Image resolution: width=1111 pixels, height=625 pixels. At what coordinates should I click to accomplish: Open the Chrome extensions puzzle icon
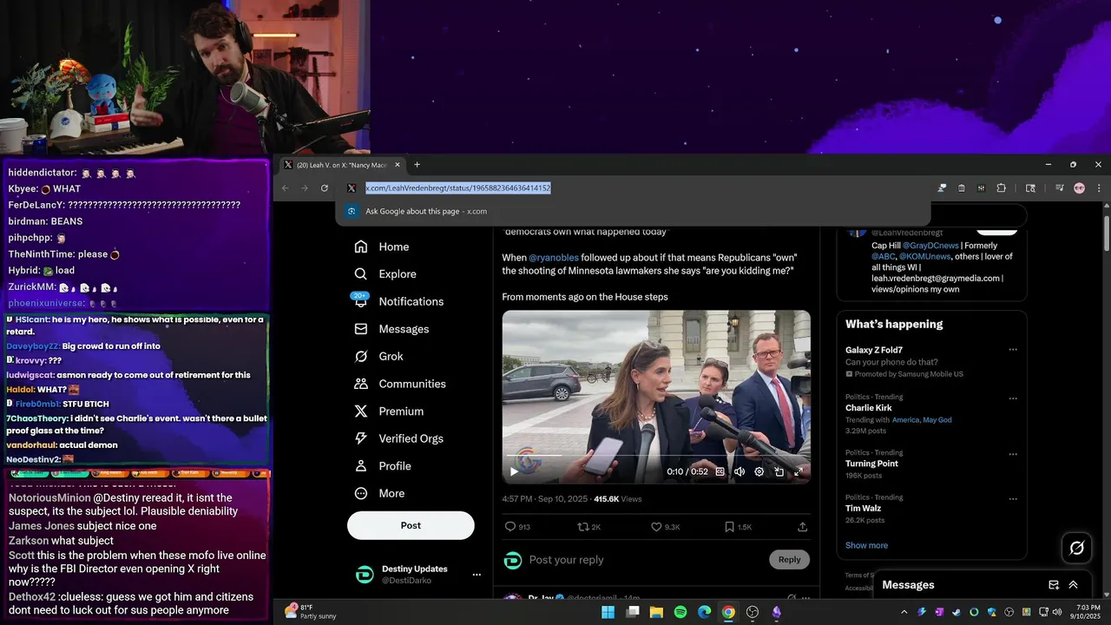coord(1001,188)
